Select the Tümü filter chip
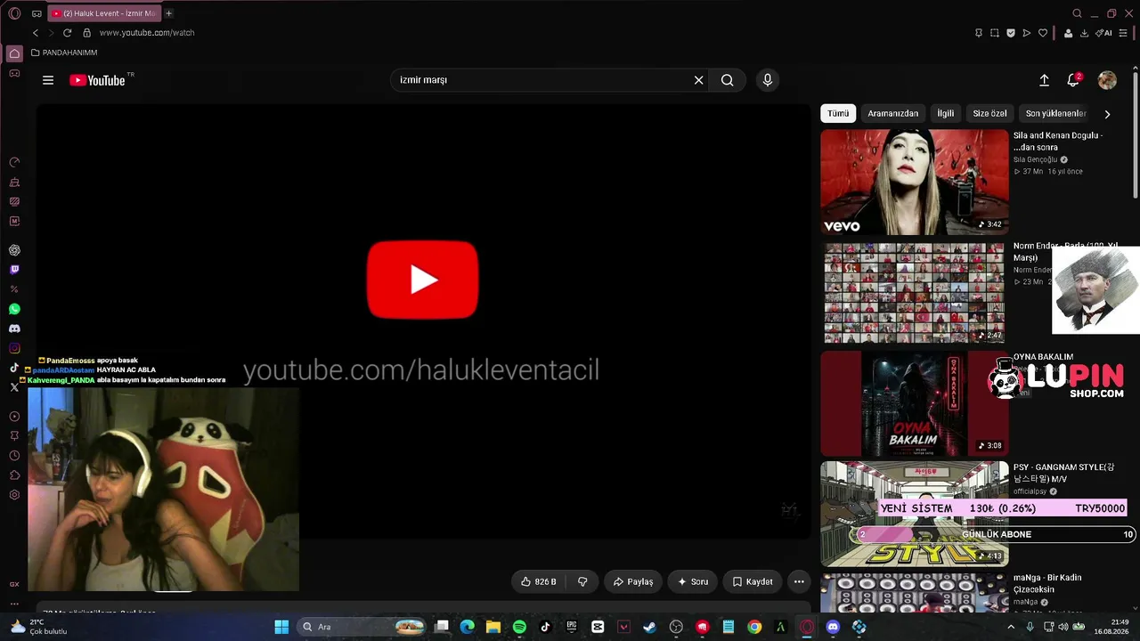Image resolution: width=1140 pixels, height=641 pixels. pos(838,113)
